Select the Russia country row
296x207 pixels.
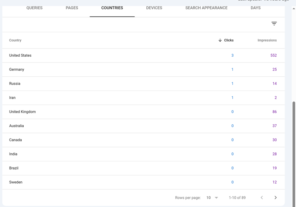click(x=143, y=84)
